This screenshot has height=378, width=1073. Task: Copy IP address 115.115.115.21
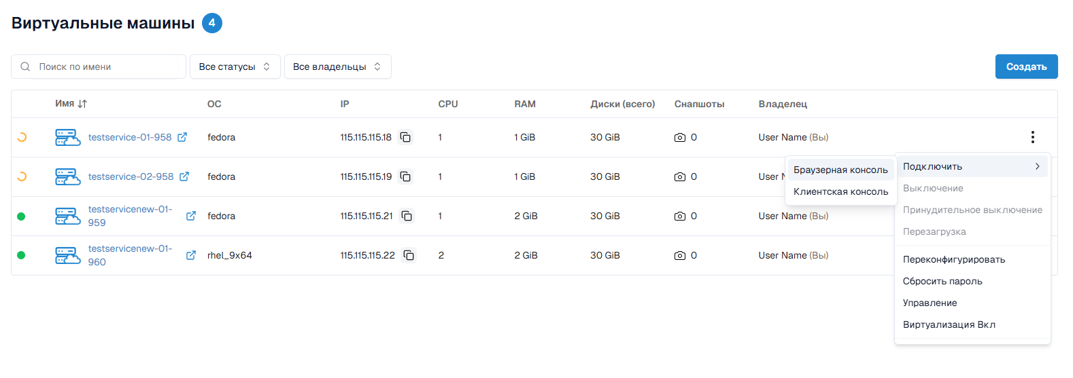click(x=407, y=216)
